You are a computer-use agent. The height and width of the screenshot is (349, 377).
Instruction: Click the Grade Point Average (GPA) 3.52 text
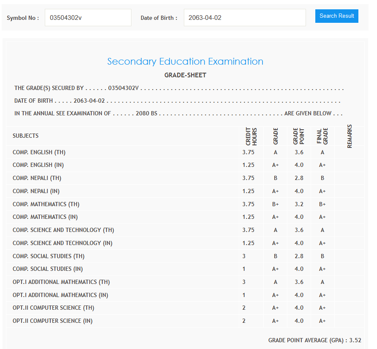pos(314,340)
